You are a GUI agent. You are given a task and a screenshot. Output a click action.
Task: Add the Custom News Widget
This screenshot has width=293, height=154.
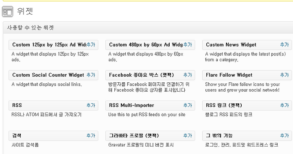coord(284,45)
